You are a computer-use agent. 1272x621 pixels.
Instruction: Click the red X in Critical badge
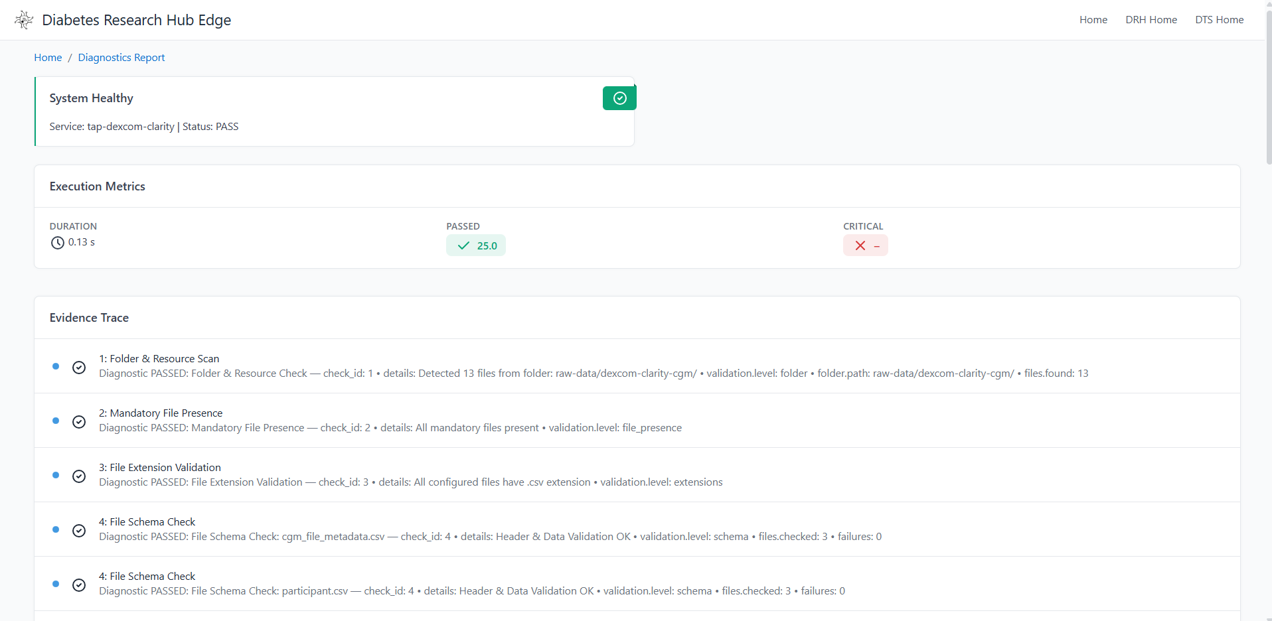point(860,245)
